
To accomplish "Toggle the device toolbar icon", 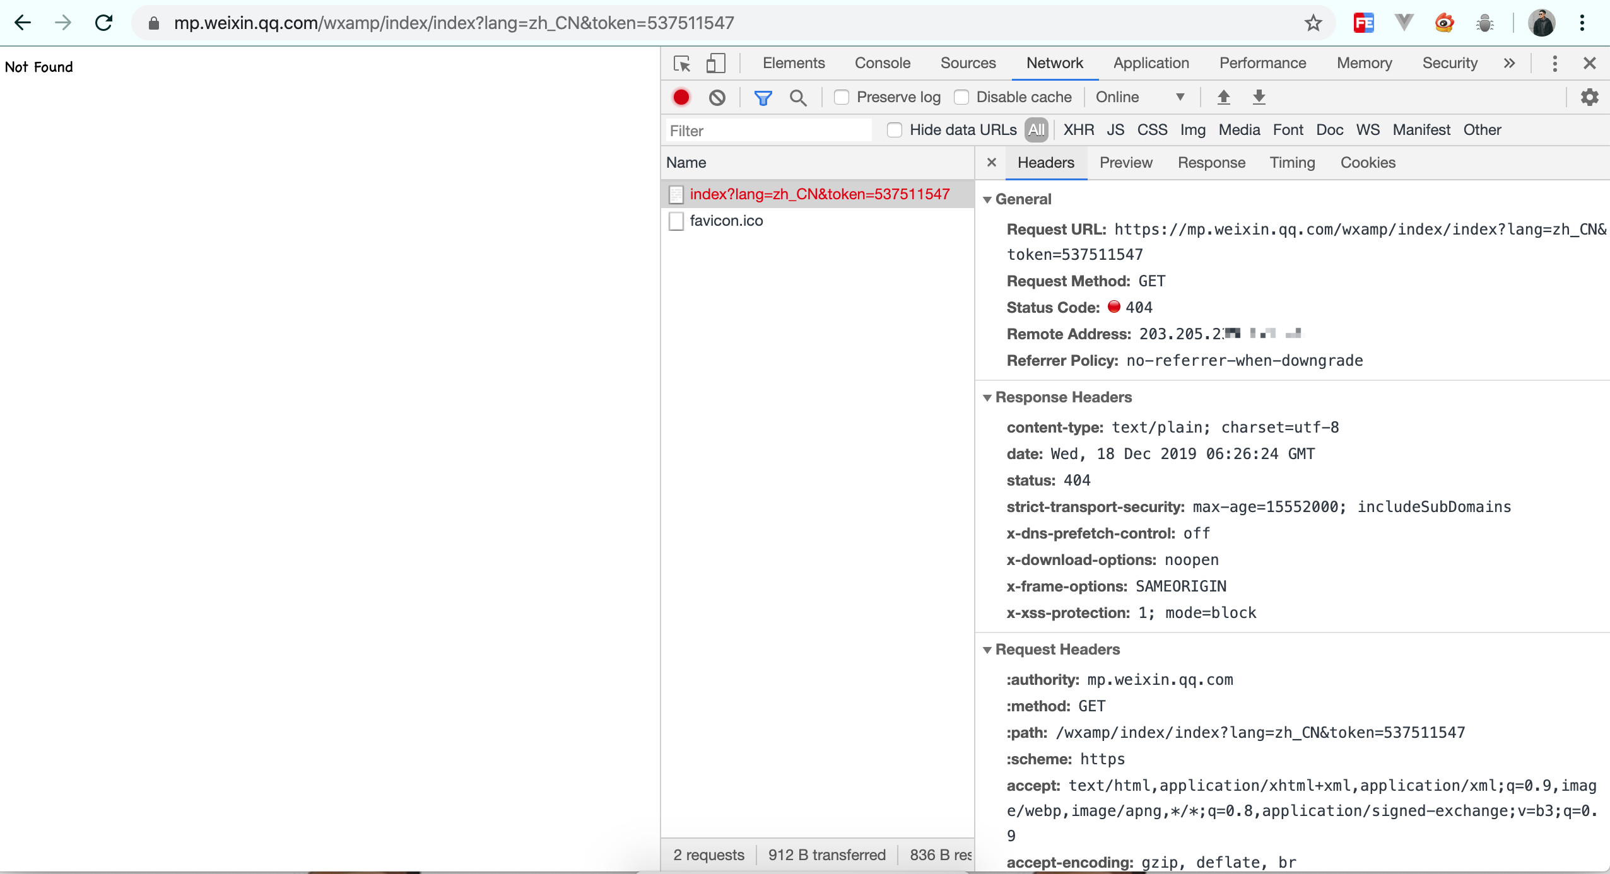I will 715,64.
